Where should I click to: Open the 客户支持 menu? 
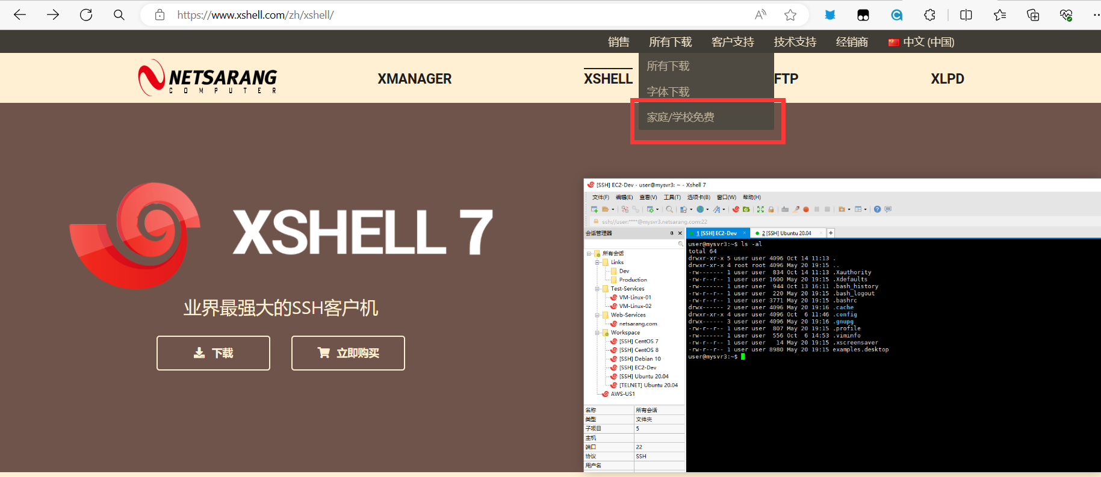[733, 42]
